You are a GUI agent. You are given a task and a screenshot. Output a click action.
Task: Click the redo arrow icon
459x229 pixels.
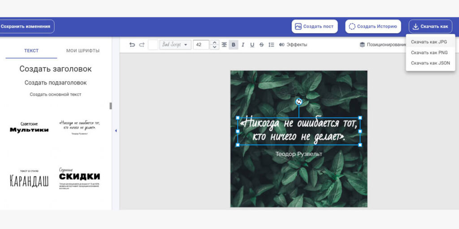point(142,45)
